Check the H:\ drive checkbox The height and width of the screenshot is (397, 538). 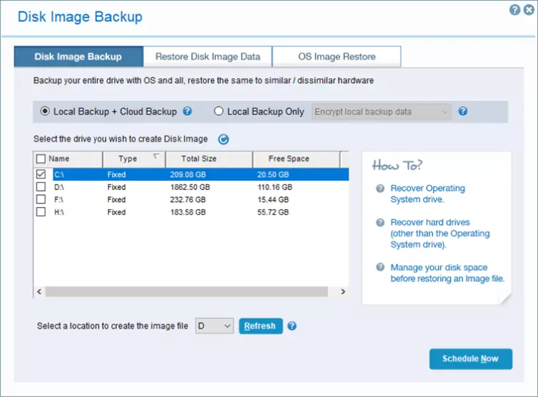click(41, 212)
